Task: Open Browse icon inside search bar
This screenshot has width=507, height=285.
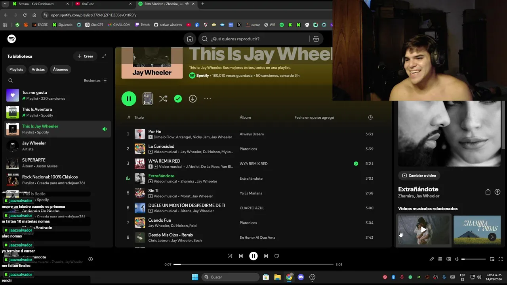Action: point(316,39)
